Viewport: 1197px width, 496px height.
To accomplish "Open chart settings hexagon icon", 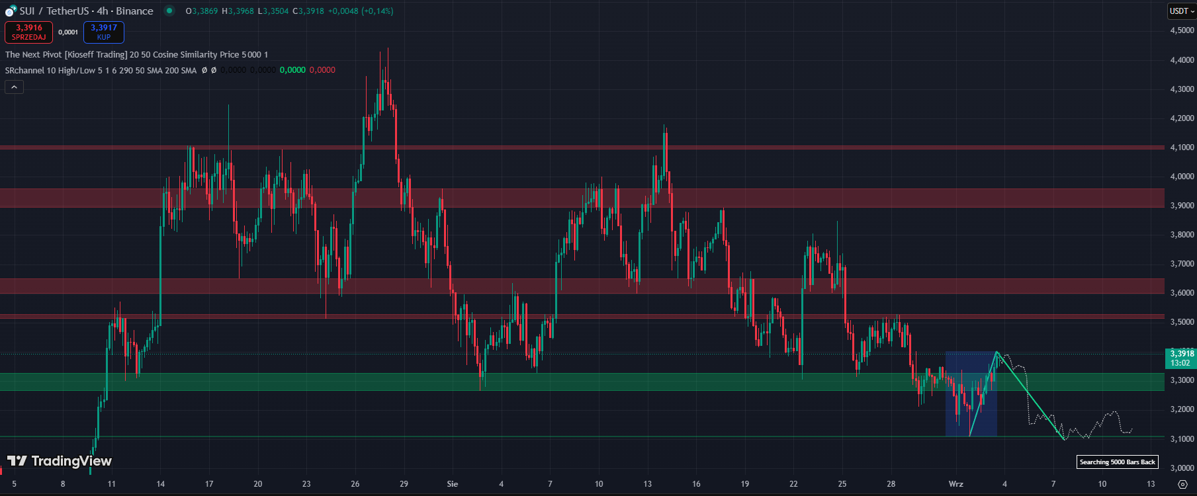I will (1182, 484).
